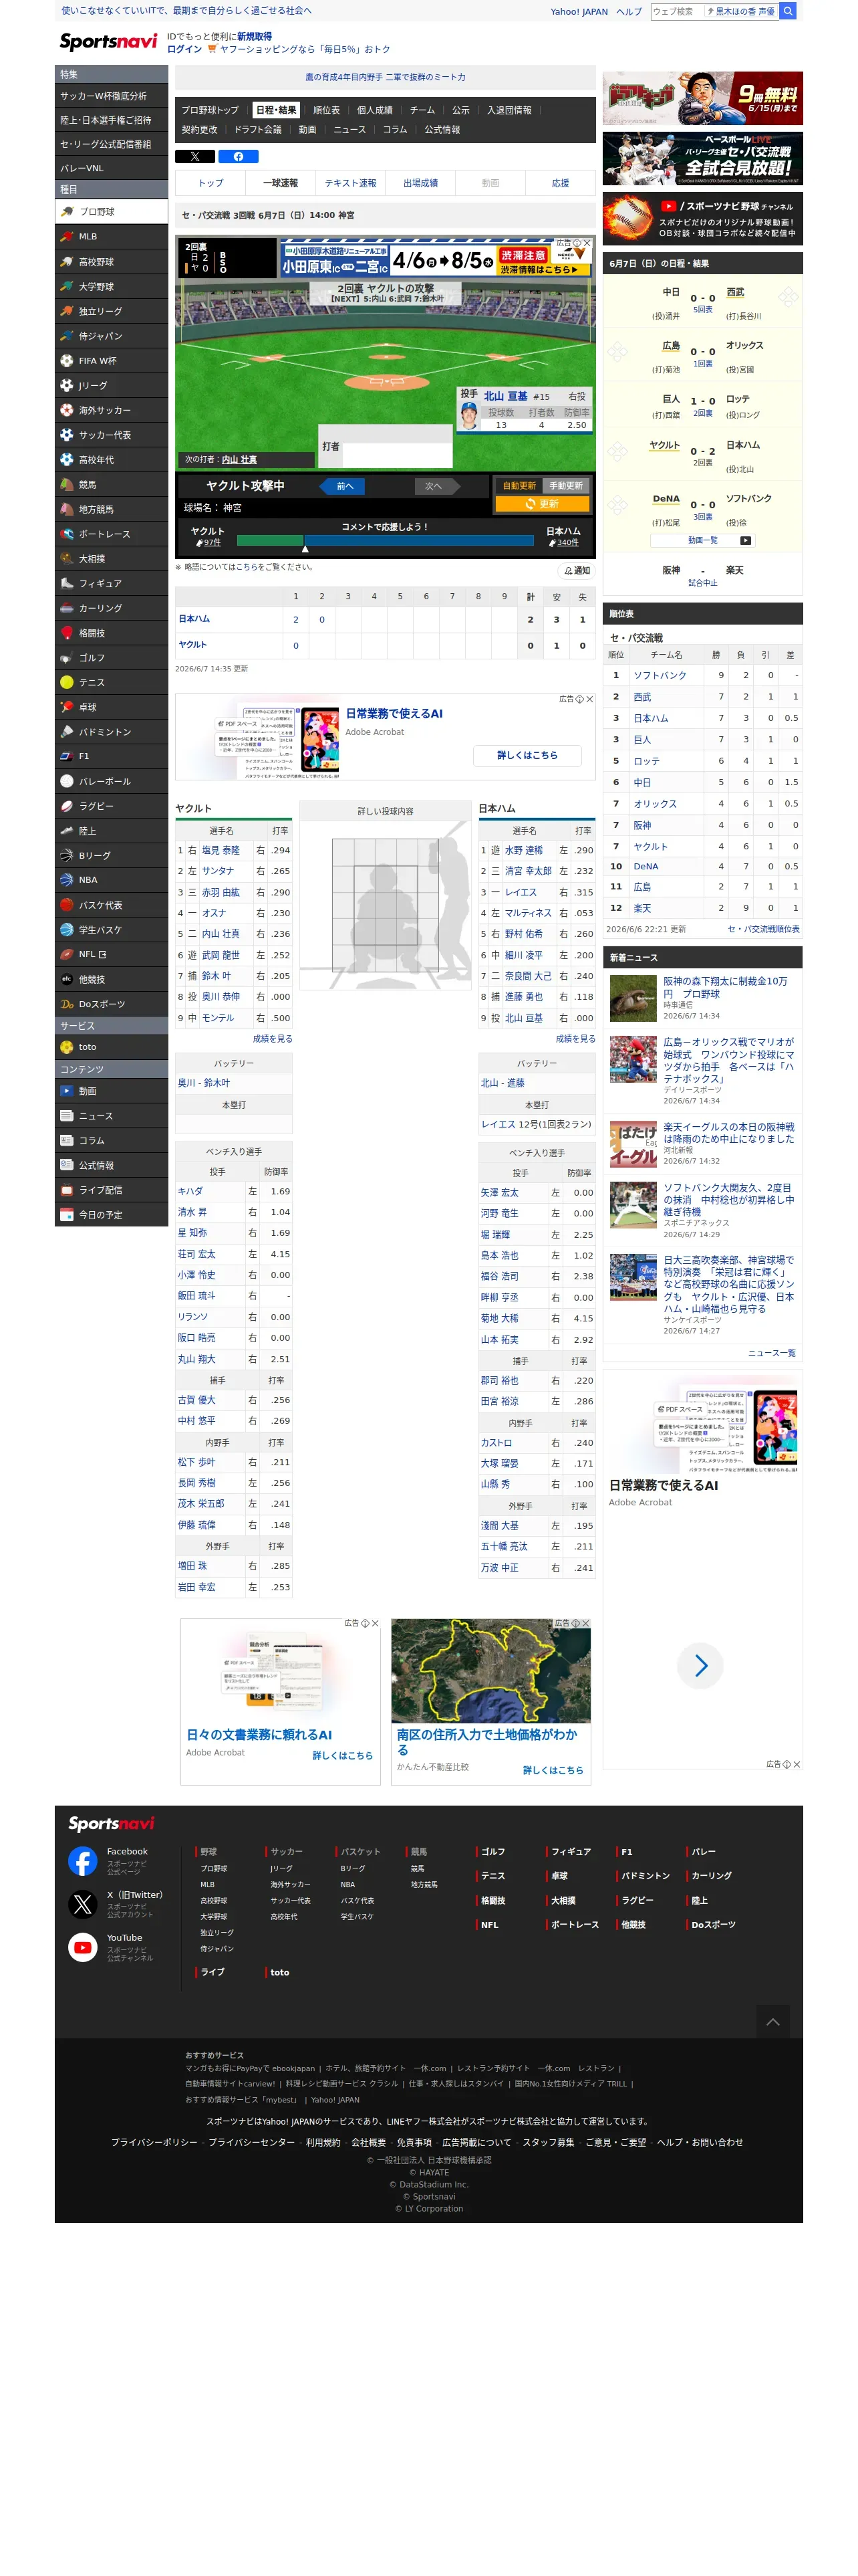Screen dimensions: 858x2576
Task: Open テニス from the sidebar
Action: 111,683
